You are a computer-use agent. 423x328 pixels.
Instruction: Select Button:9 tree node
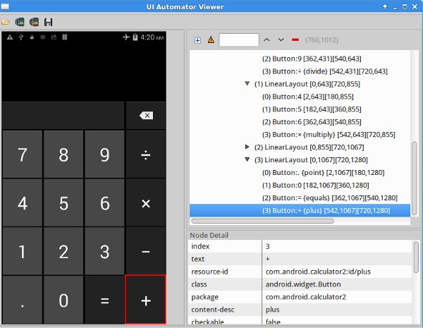(x=312, y=59)
